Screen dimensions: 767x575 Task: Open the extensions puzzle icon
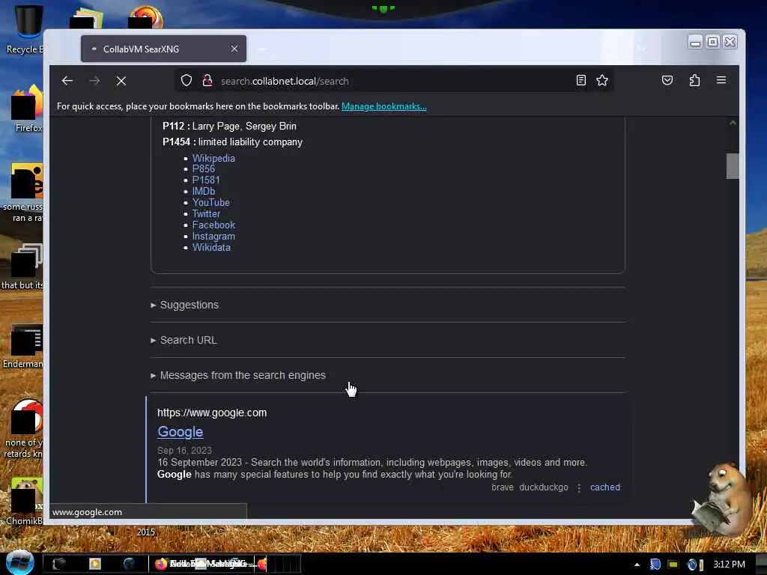click(694, 80)
